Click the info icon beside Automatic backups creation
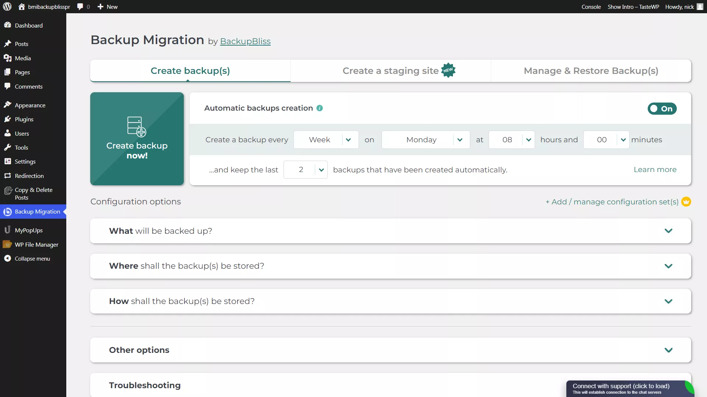 [320, 108]
